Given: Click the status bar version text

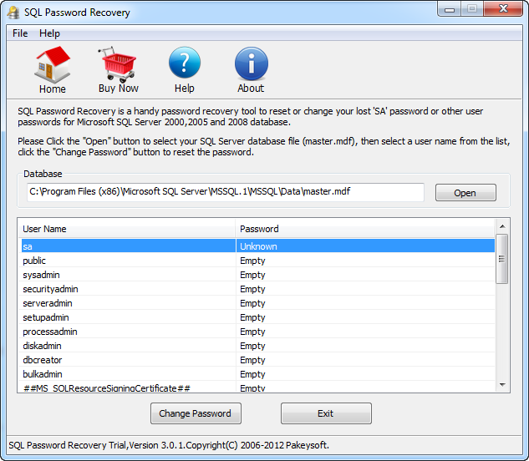Looking at the screenshot, I should (169, 445).
